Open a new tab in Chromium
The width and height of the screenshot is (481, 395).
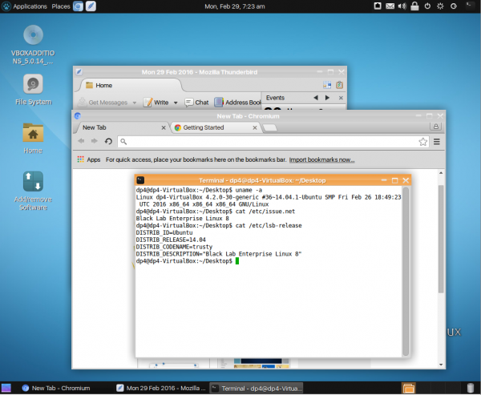click(270, 127)
